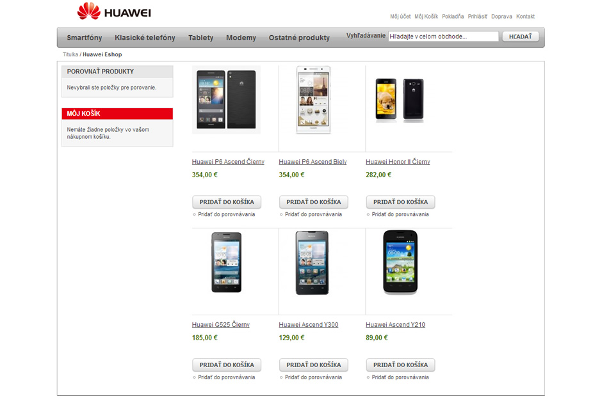Screen dimensions: 602x401
Task: Click the Huawei logo
Action: pos(114,11)
